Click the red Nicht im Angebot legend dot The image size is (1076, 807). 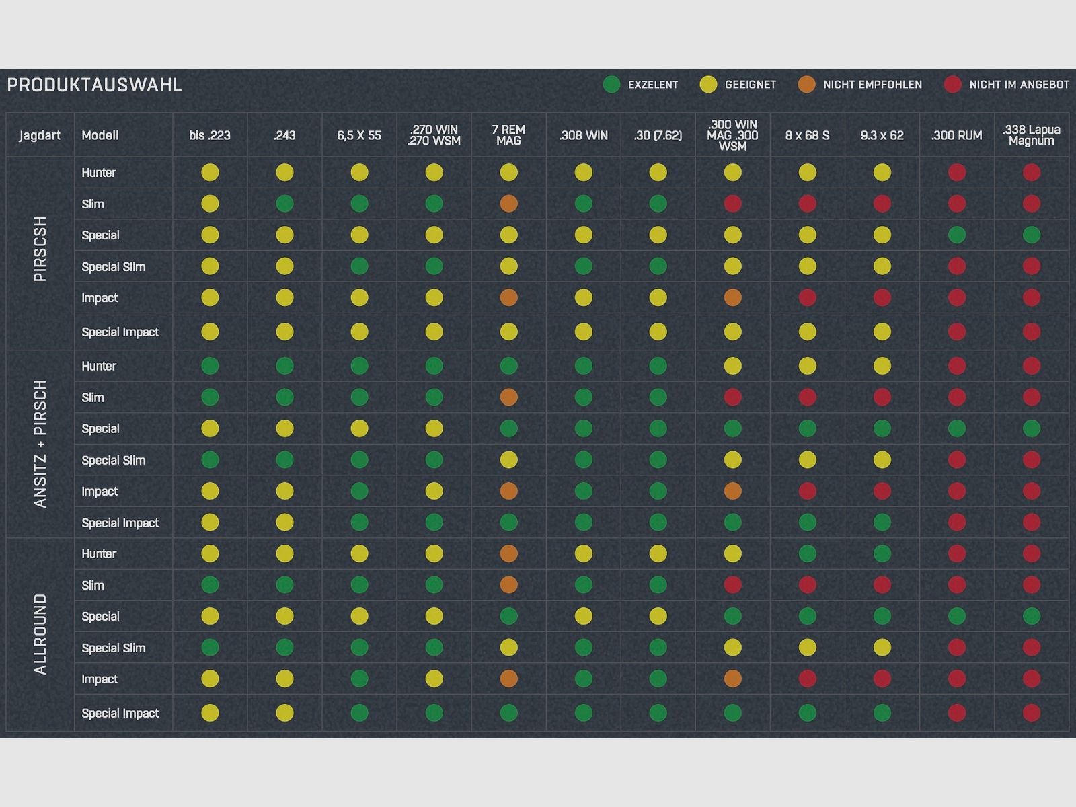click(952, 85)
